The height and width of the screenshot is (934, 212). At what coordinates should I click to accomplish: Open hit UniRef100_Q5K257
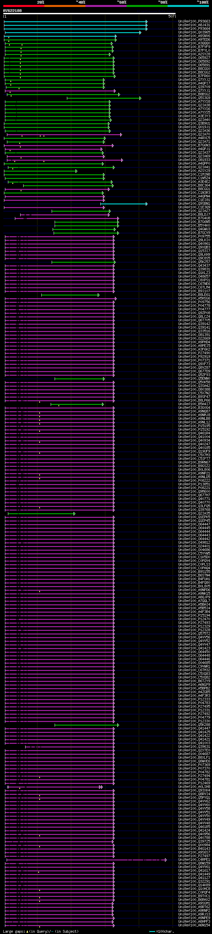coord(194,262)
